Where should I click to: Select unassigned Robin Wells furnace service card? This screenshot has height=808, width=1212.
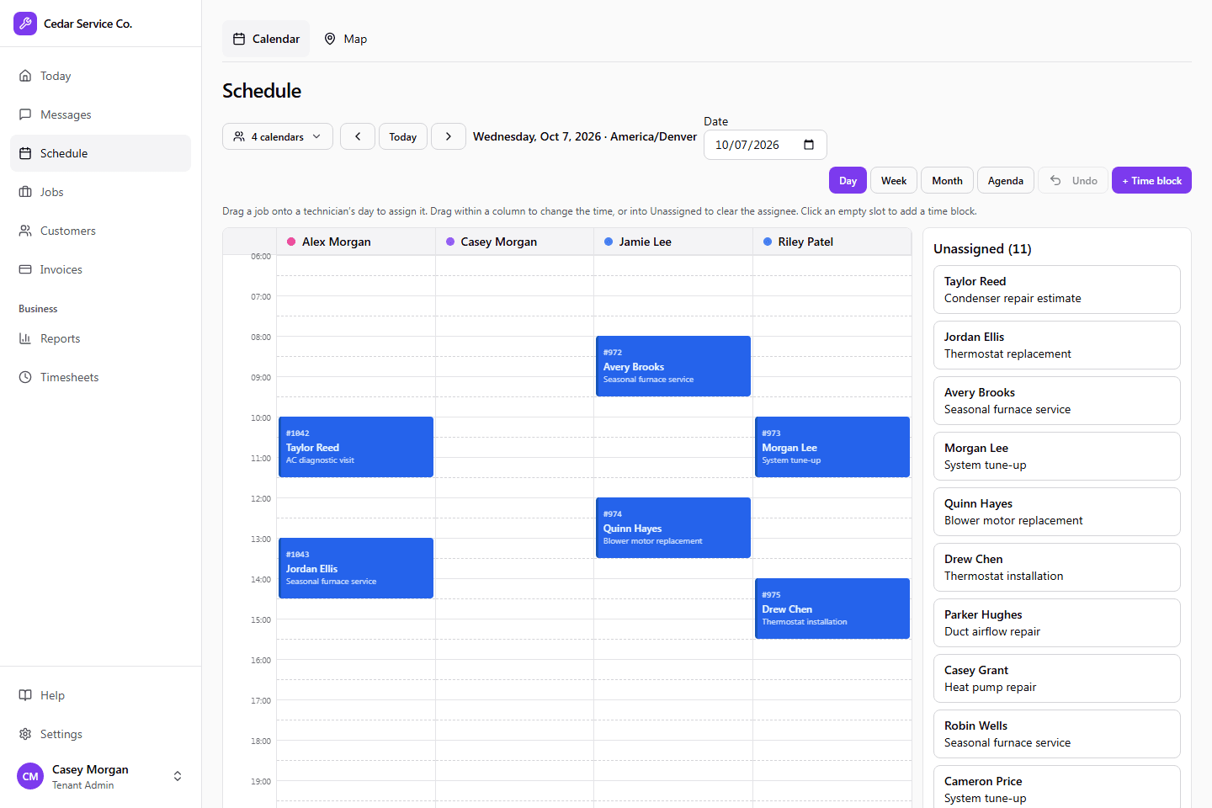click(1056, 734)
